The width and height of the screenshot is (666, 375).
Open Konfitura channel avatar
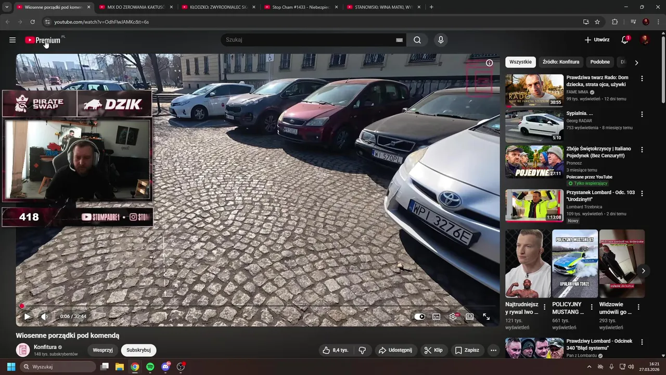click(22, 351)
